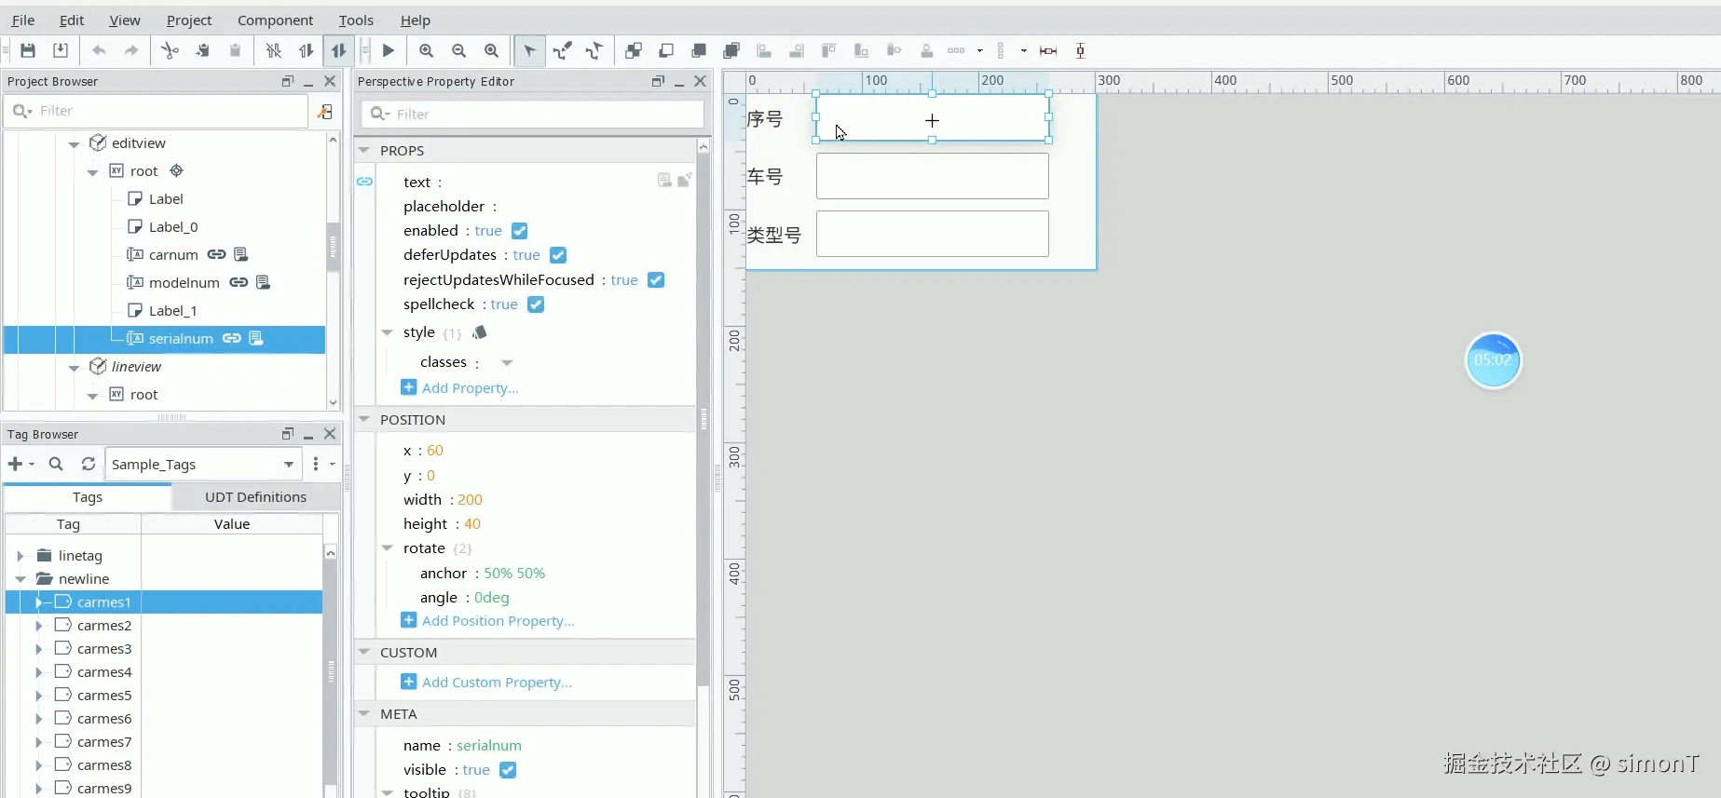Click the binding link icon beside text property
This screenshot has width=1721, height=798.
[364, 182]
